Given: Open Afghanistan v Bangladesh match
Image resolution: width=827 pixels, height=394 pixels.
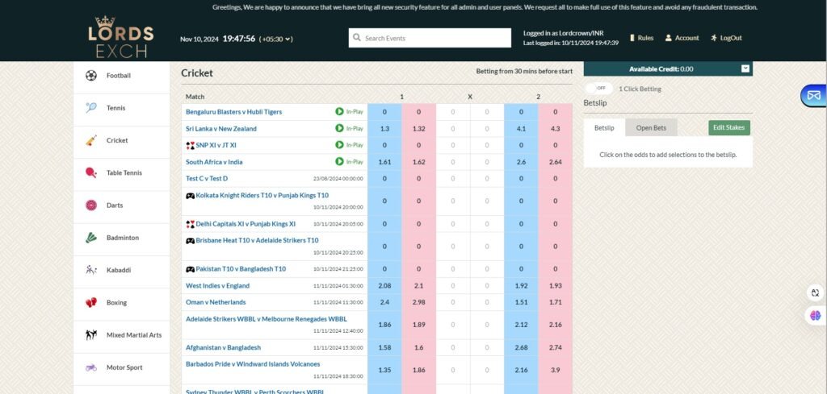Looking at the screenshot, I should pos(223,348).
